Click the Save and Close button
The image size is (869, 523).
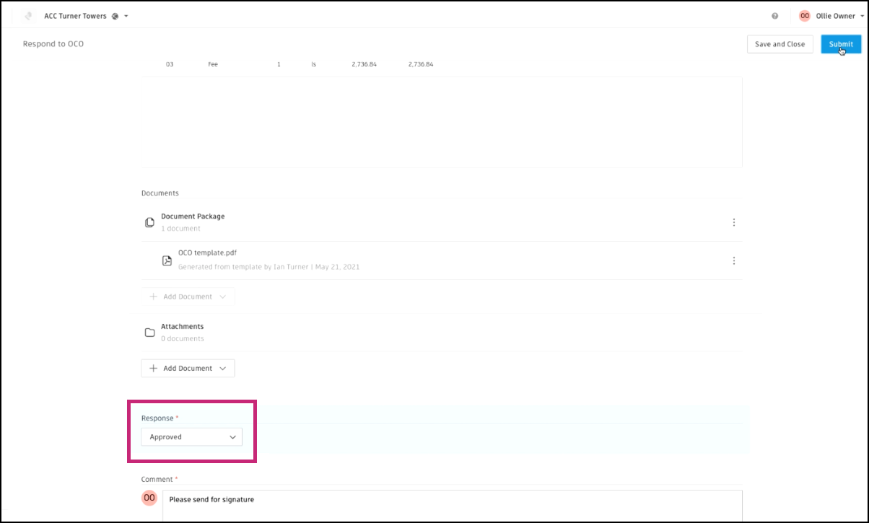[780, 44]
